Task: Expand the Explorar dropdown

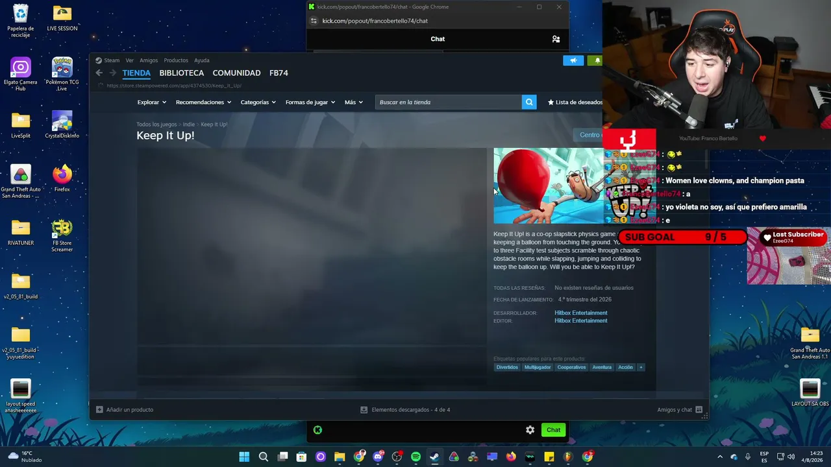Action: 152,102
